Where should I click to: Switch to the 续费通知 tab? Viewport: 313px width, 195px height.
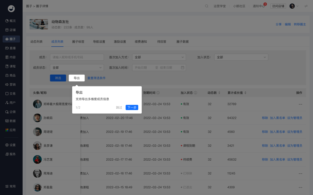[x=141, y=42]
